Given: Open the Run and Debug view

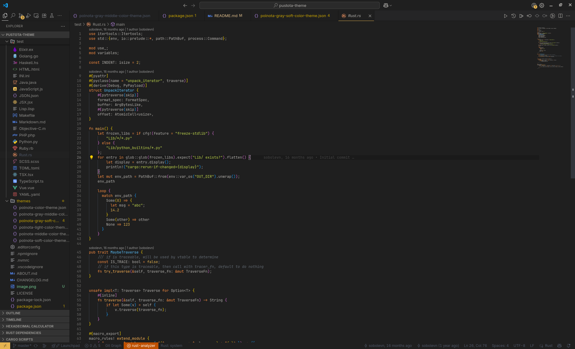Looking at the screenshot, I should 28,16.
